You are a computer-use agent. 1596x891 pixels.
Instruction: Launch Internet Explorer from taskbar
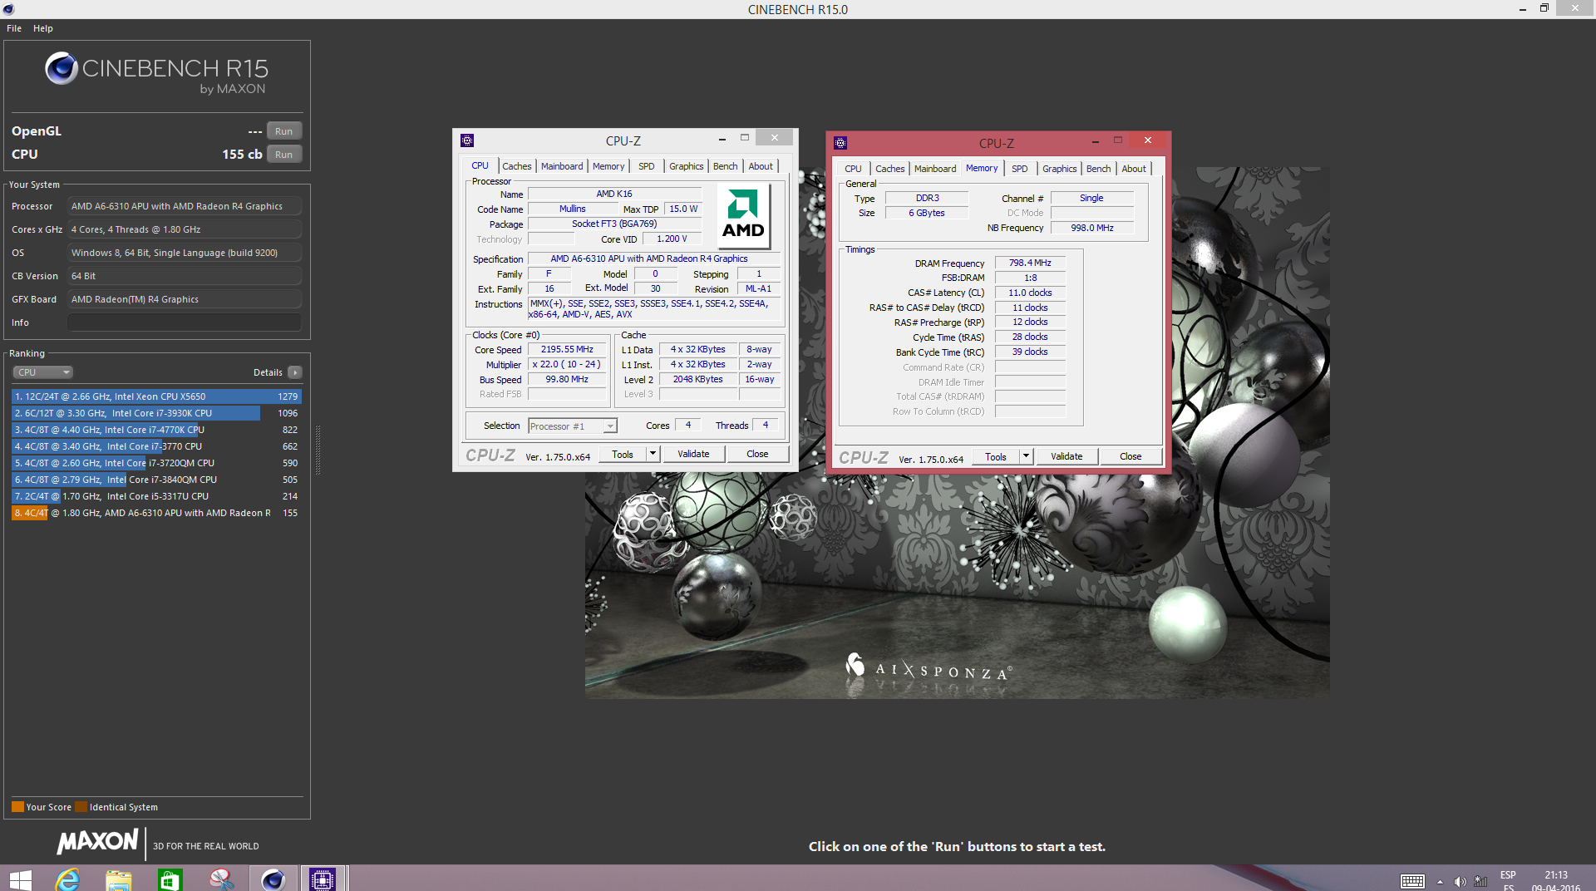67,879
